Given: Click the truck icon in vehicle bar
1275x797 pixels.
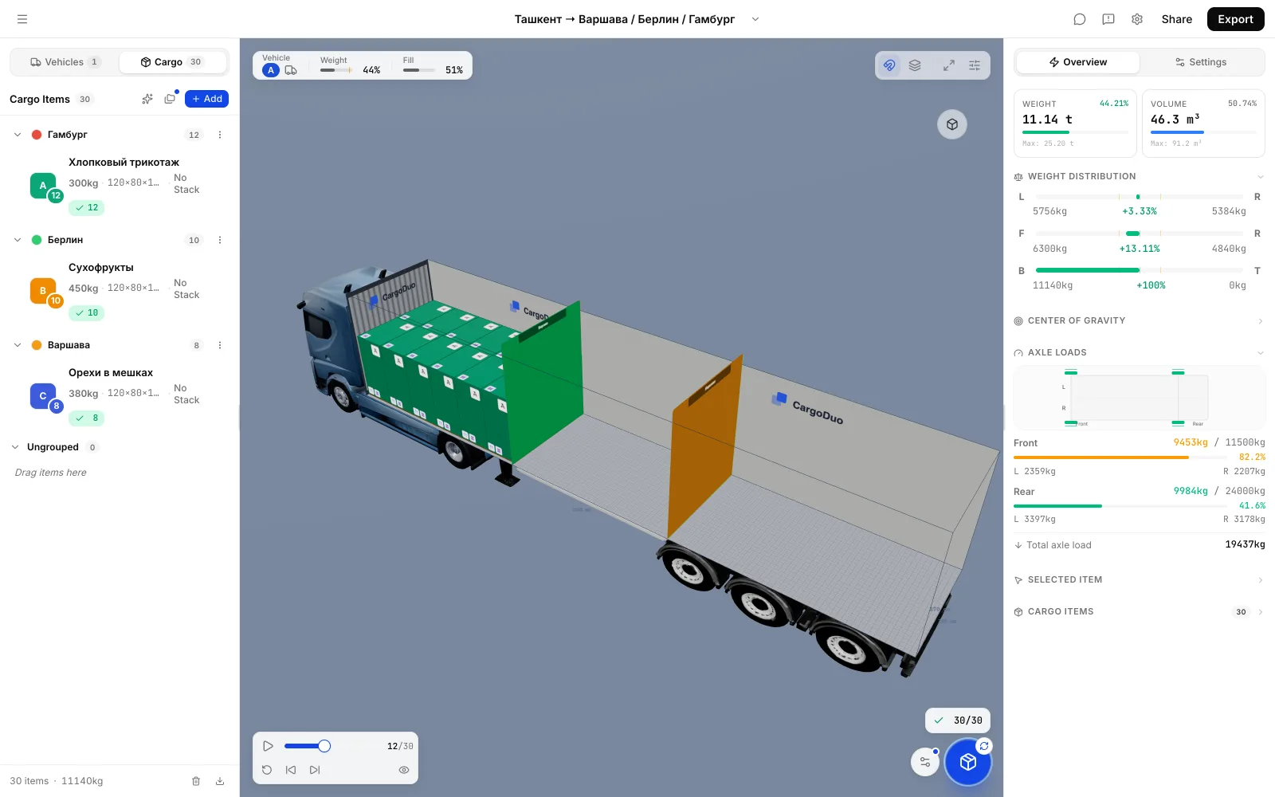Looking at the screenshot, I should 291,70.
